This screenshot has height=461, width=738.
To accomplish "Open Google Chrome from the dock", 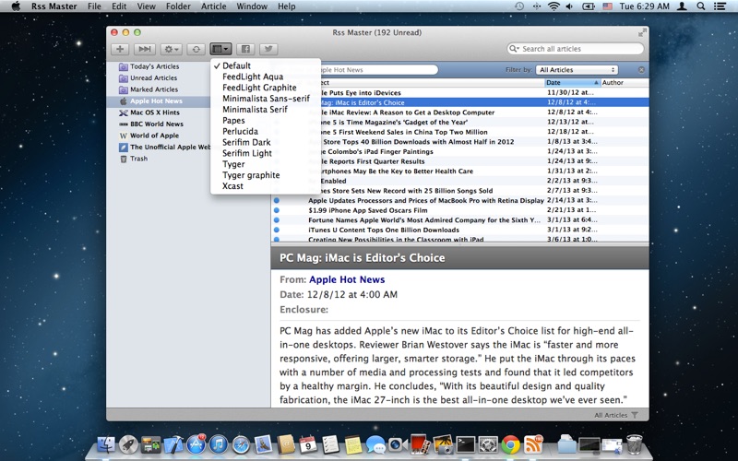I will [x=510, y=446].
